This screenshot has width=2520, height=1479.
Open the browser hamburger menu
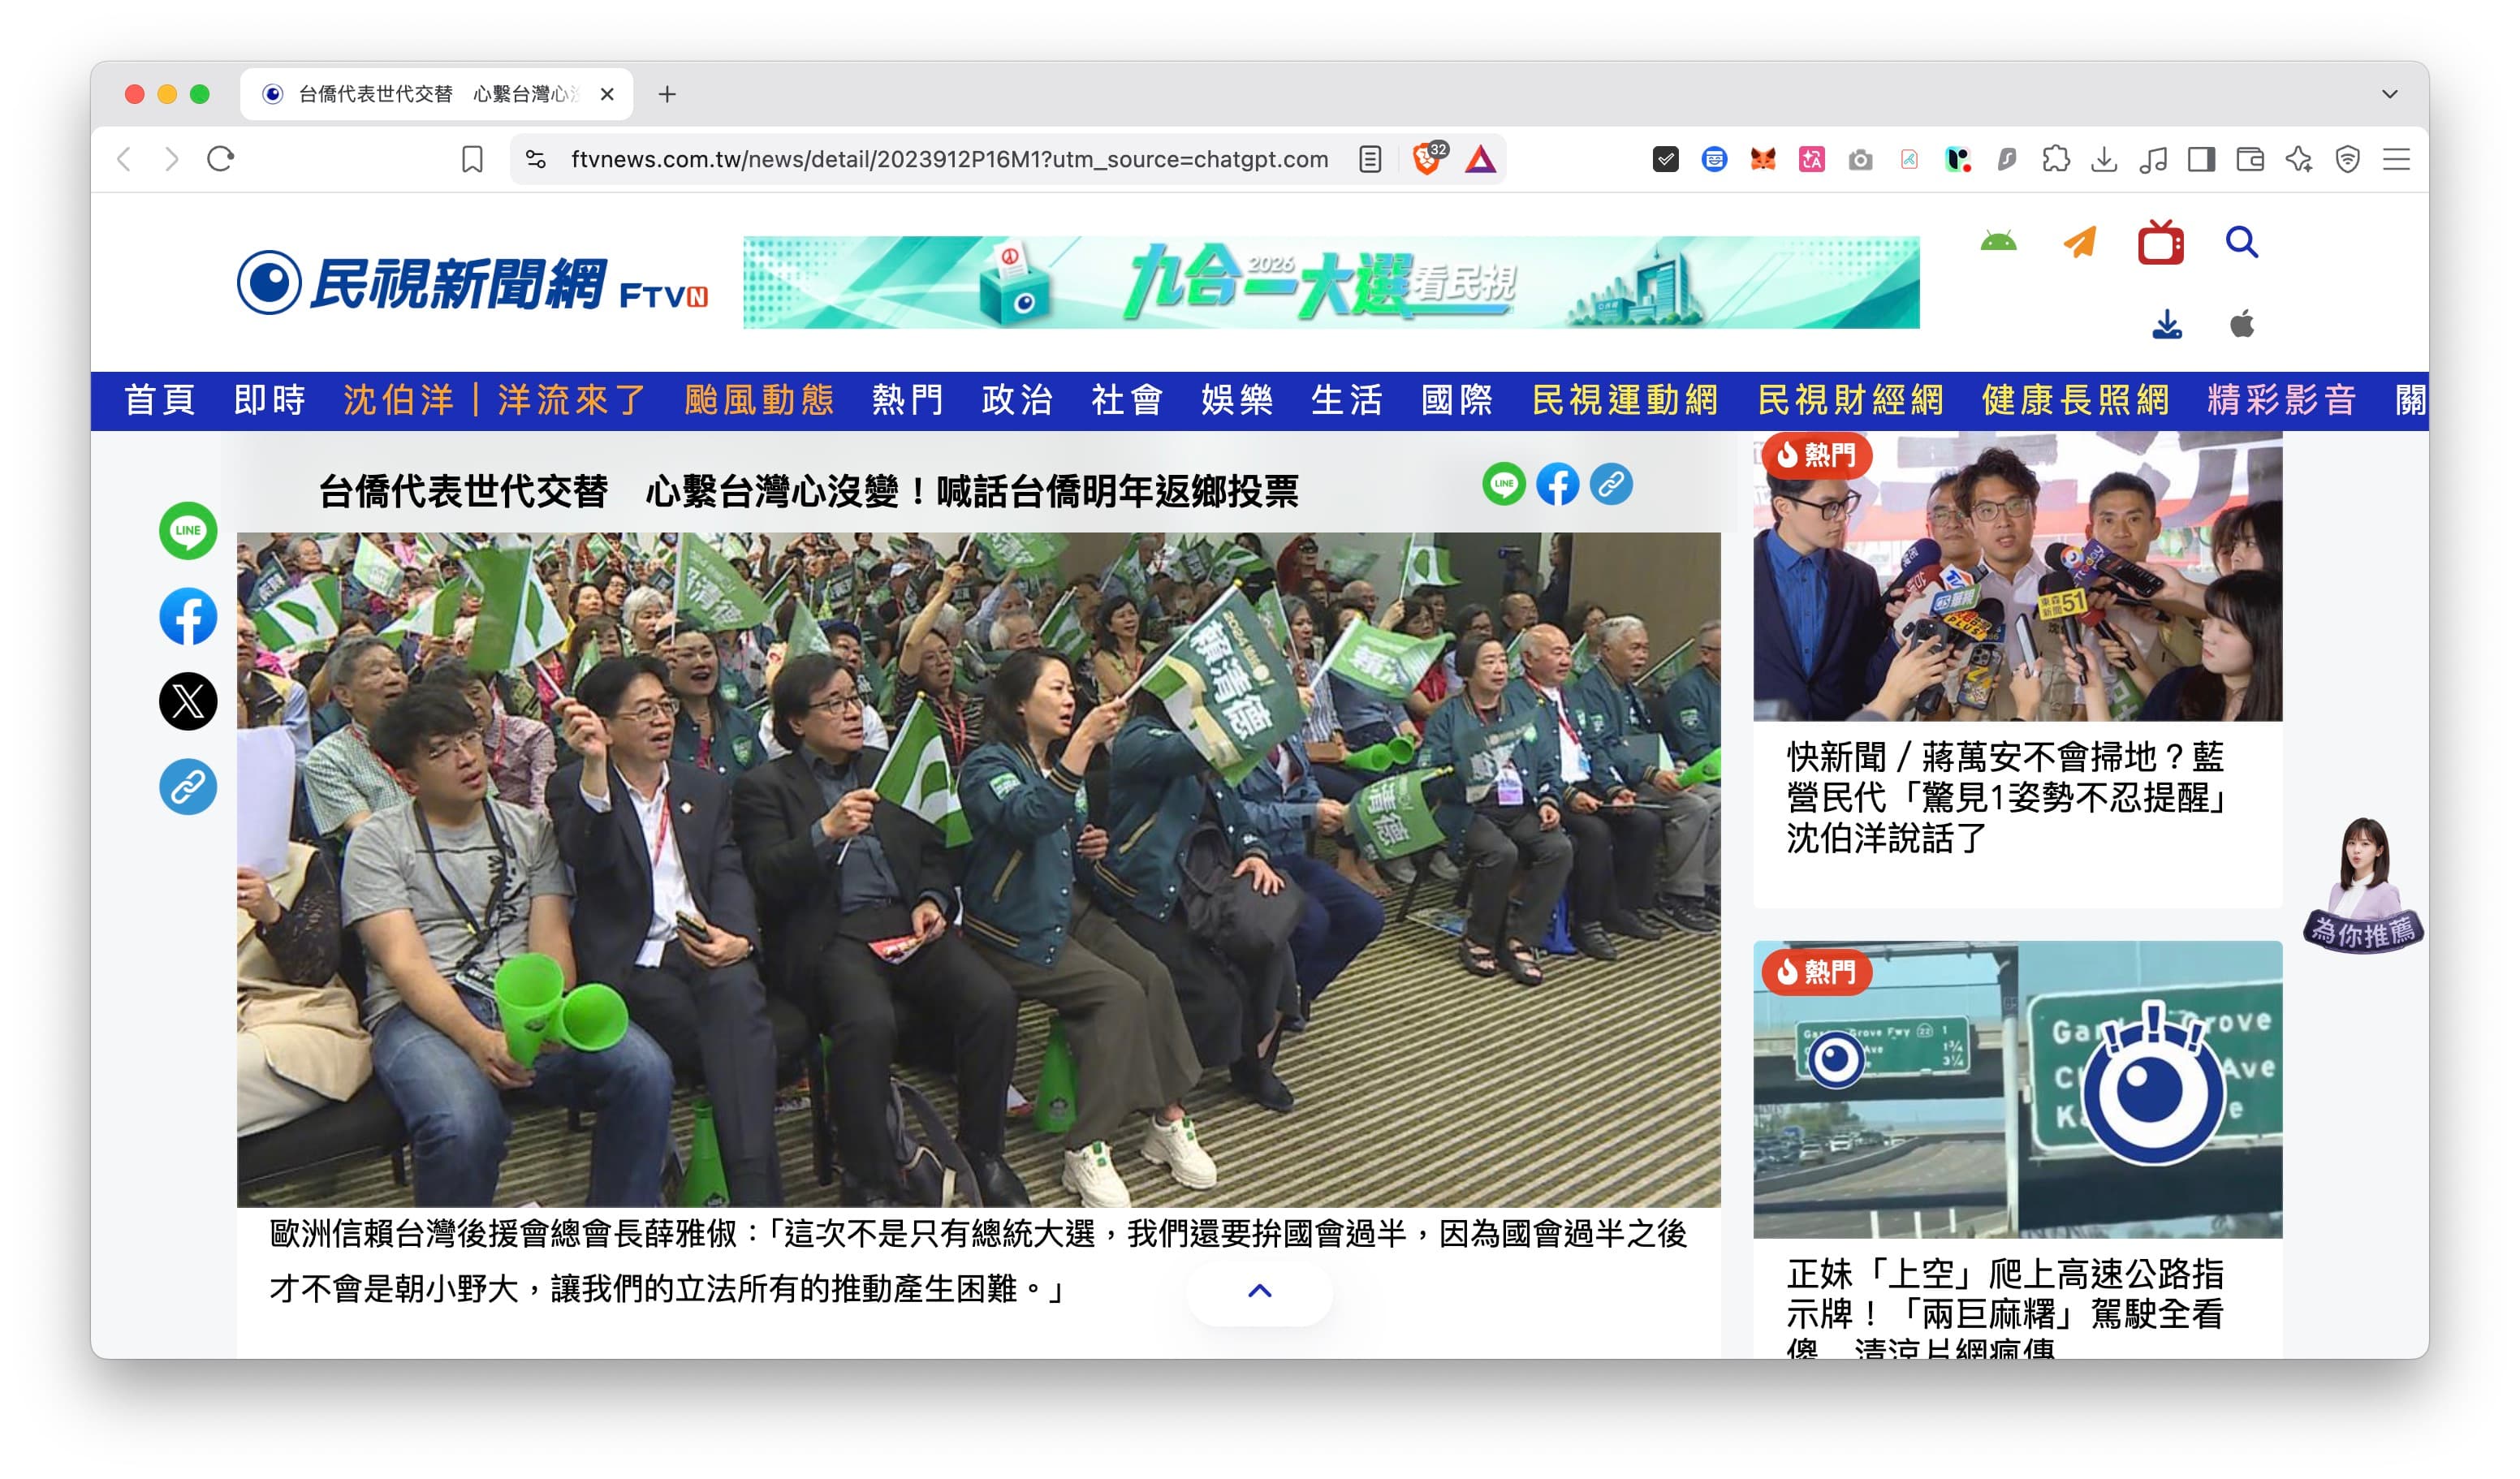click(x=2397, y=159)
